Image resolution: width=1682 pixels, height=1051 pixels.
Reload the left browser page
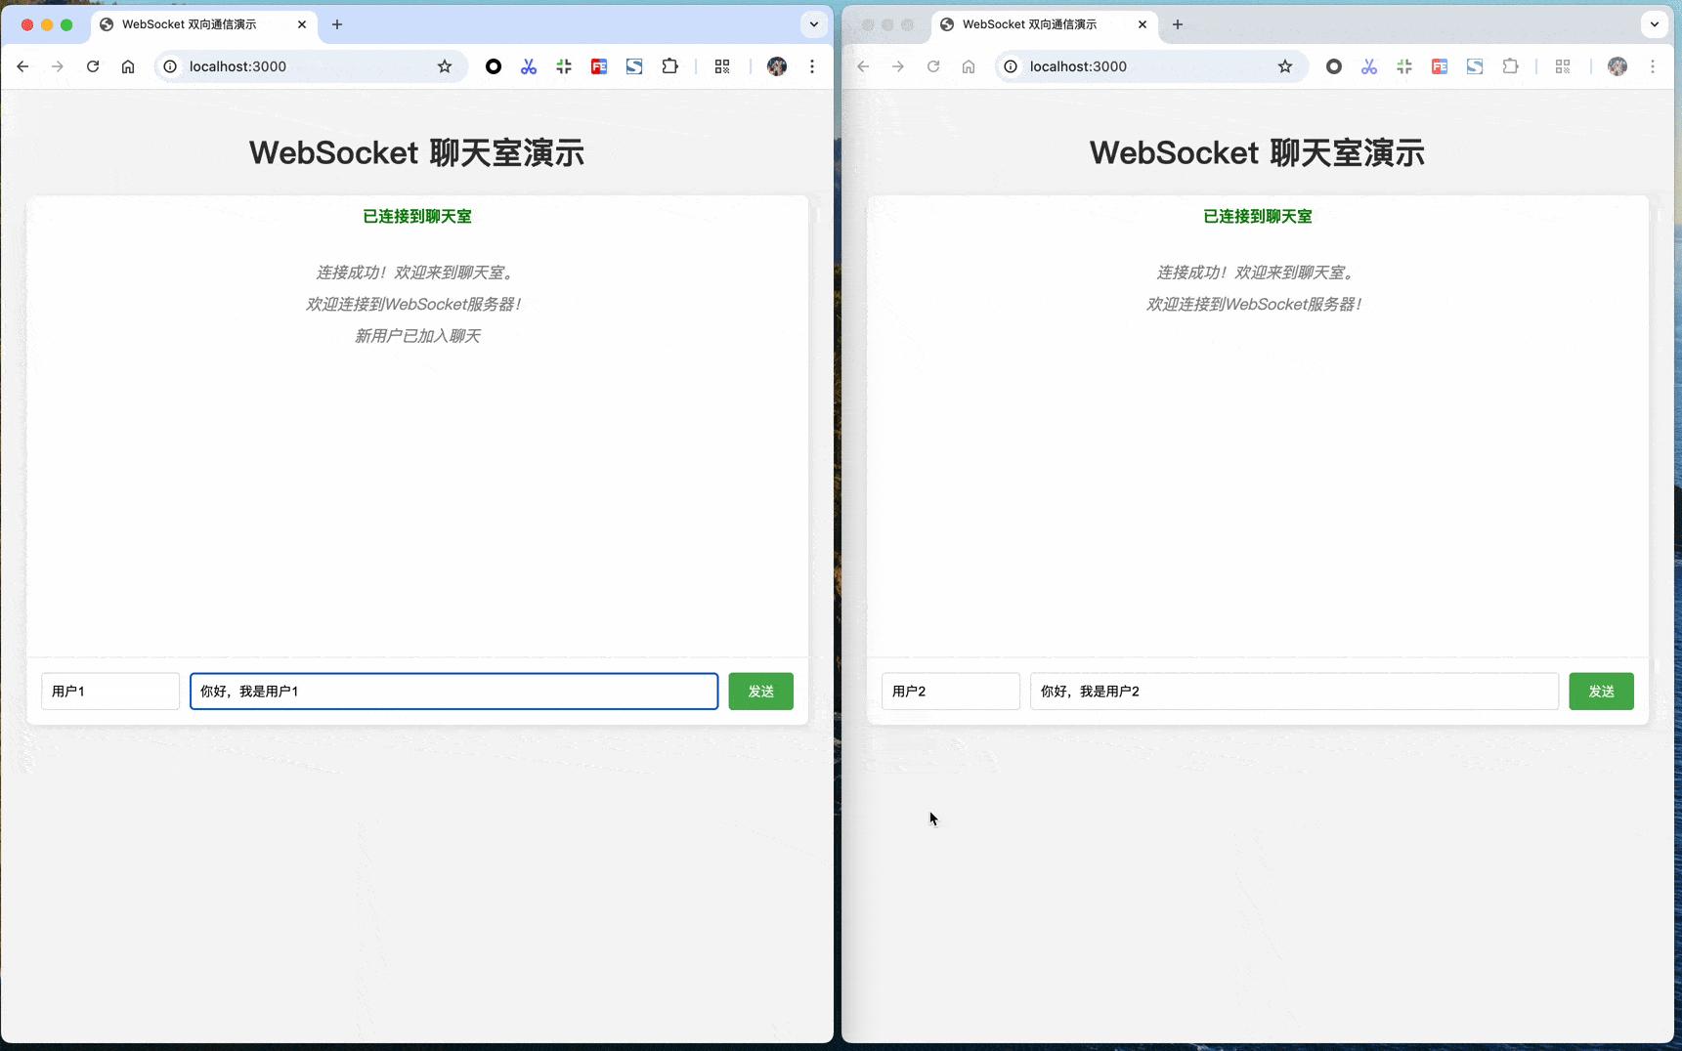click(92, 66)
